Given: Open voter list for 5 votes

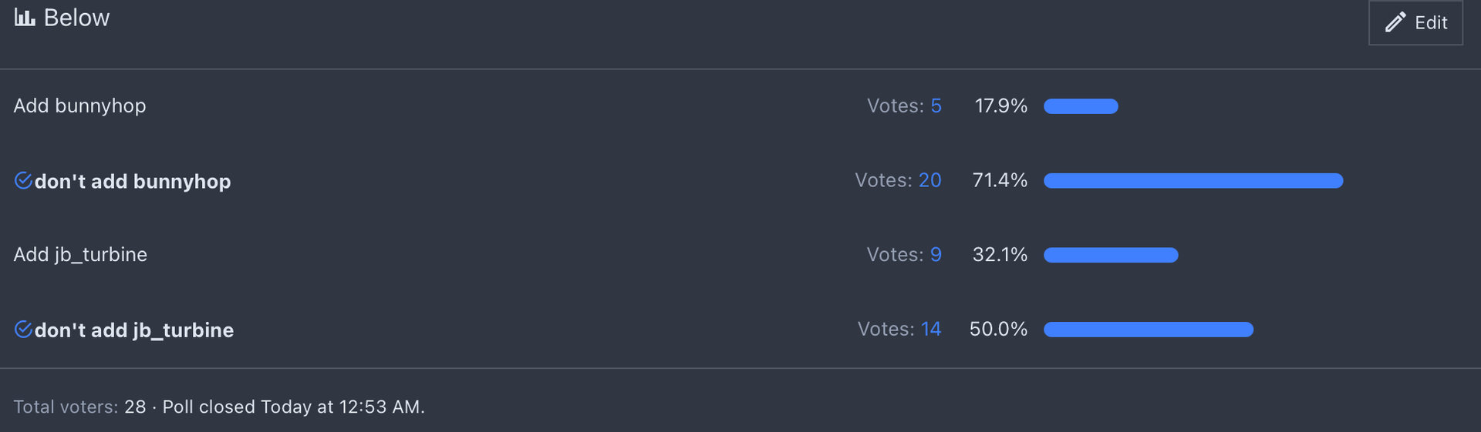Looking at the screenshot, I should [936, 105].
